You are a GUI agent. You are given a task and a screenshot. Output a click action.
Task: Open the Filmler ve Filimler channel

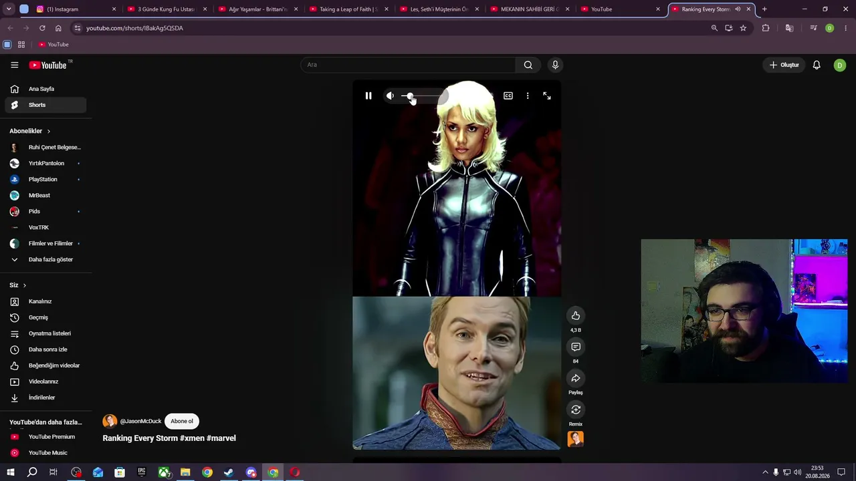point(45,243)
